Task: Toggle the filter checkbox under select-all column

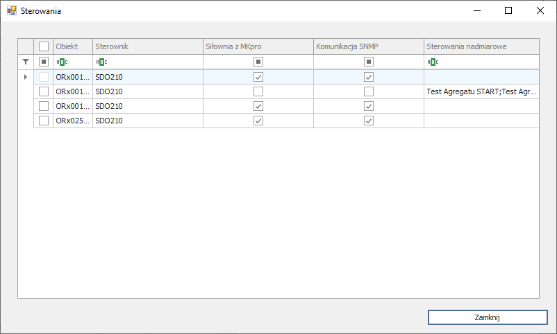Action: (44, 62)
